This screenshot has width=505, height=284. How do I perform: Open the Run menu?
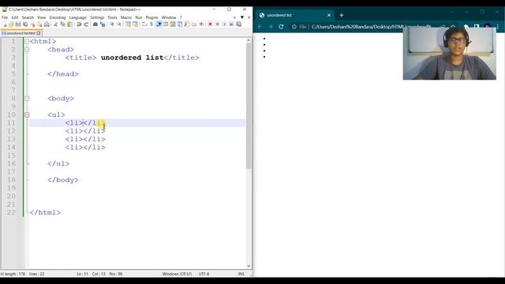(x=139, y=17)
